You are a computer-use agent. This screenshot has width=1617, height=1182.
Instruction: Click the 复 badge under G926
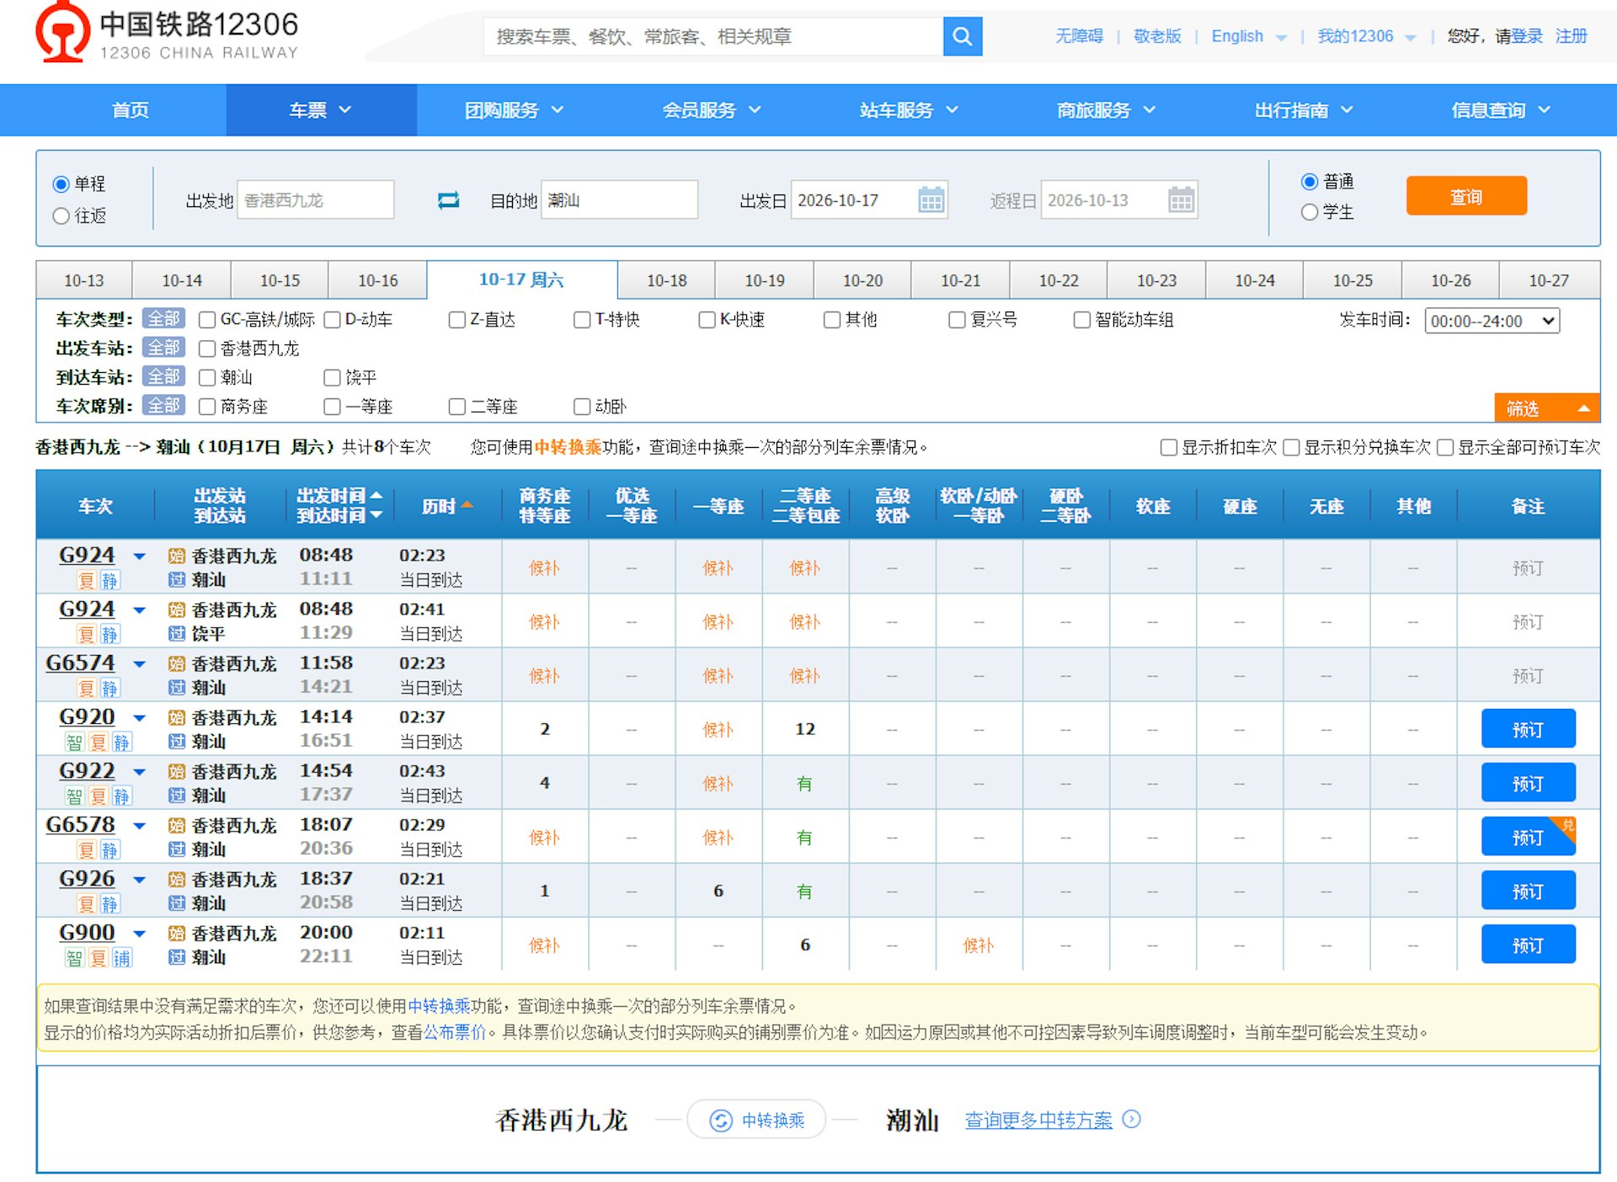click(x=87, y=904)
